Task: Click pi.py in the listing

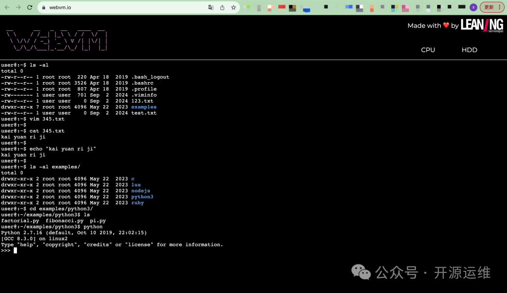Action: click(x=98, y=221)
